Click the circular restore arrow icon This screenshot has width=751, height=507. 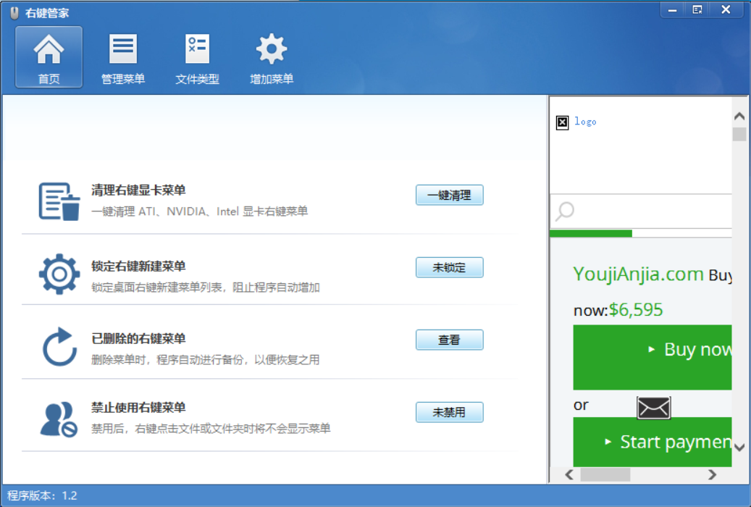point(59,347)
